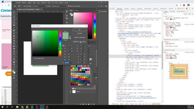Image resolution: width=194 pixels, height=109 pixels.
Task: Open Photoshop search magnifier icon
Action: pyautogui.click(x=99, y=6)
